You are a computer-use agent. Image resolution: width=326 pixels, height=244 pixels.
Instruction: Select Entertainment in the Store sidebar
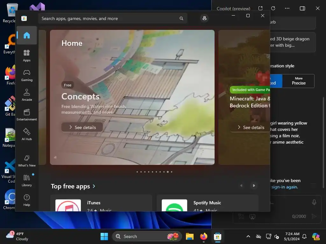[x=27, y=115]
